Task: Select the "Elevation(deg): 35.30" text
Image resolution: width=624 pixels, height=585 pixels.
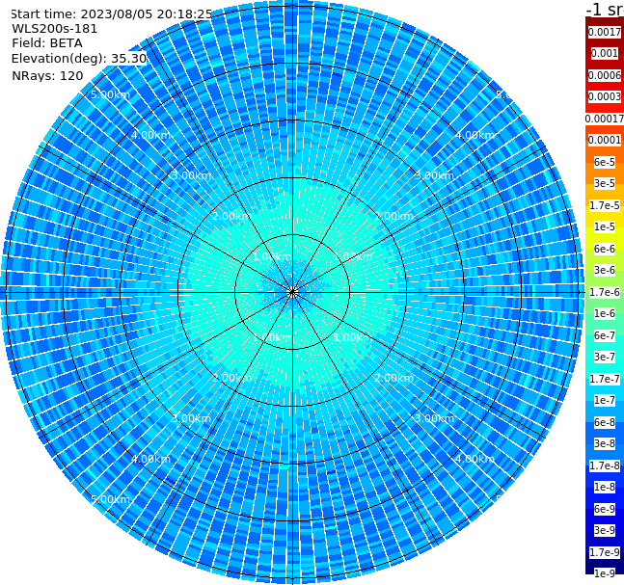Action: [79, 59]
